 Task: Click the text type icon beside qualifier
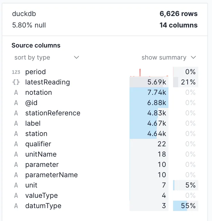(x=16, y=144)
